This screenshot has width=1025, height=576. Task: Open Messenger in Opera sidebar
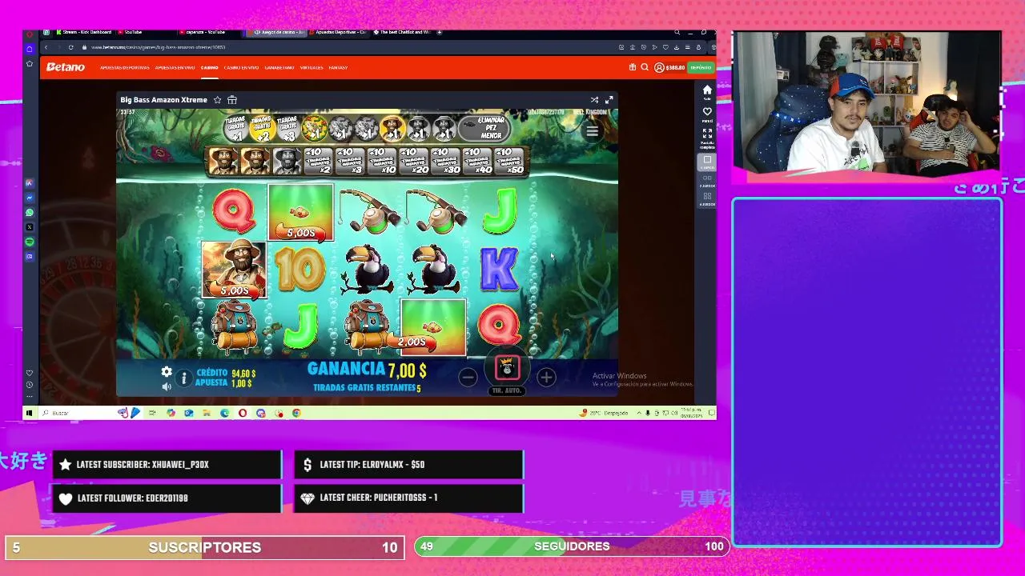point(30,198)
